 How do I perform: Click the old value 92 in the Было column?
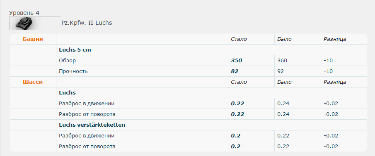coord(281,71)
